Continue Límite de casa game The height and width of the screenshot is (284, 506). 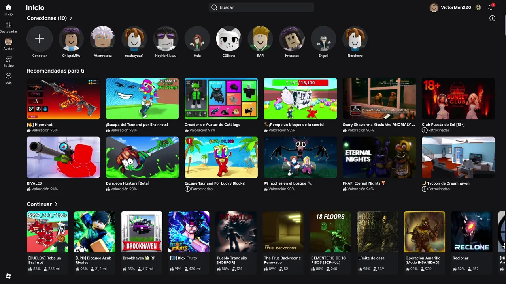378,232
